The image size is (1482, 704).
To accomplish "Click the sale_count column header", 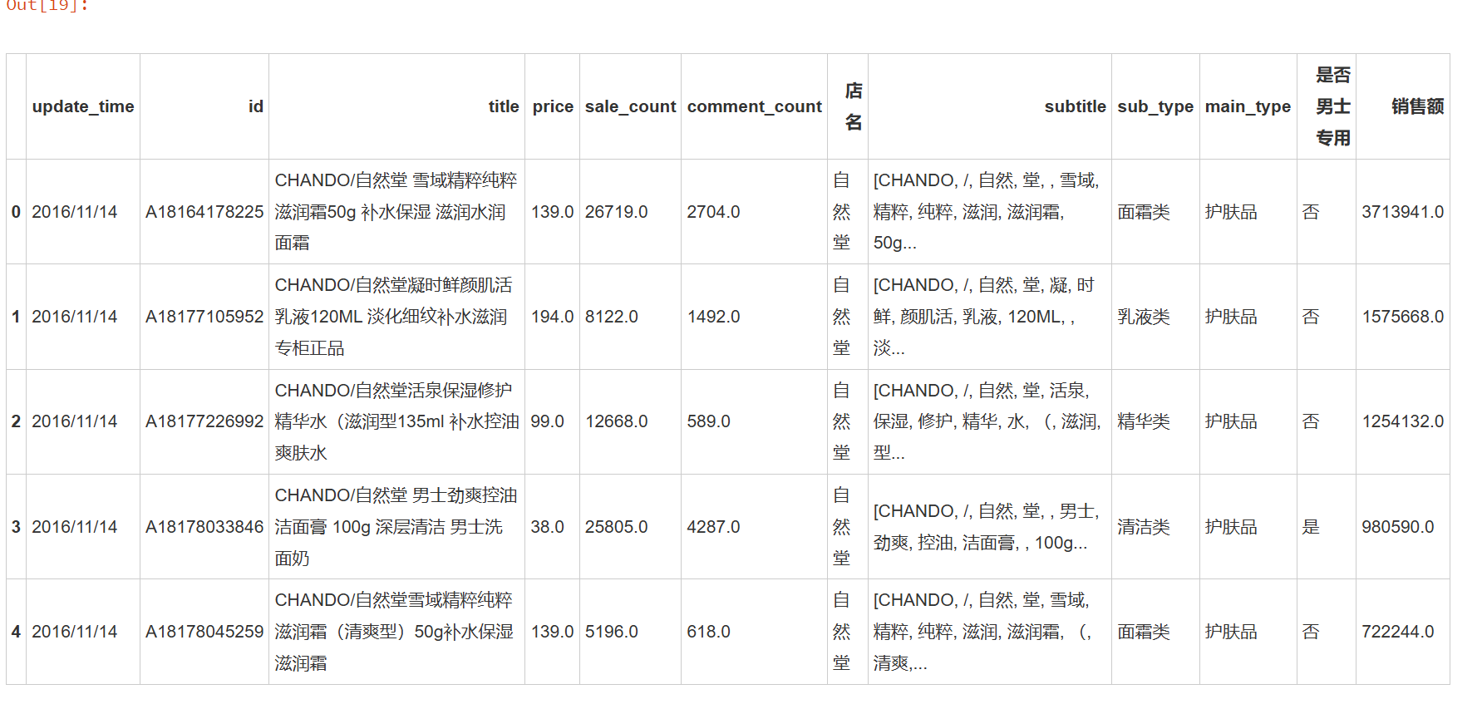I will [630, 106].
